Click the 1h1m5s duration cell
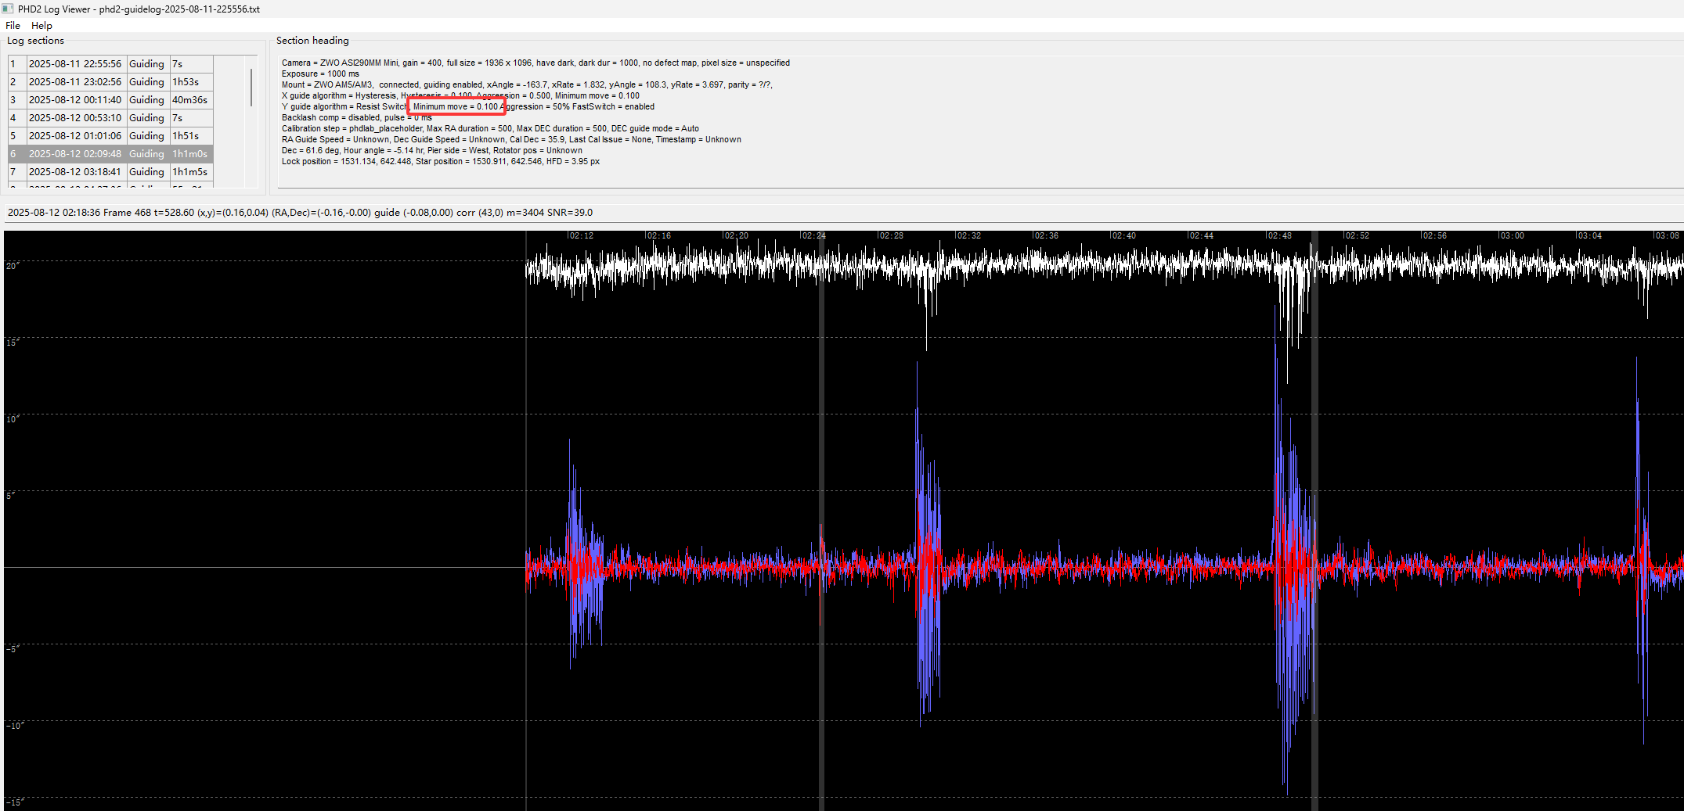The width and height of the screenshot is (1684, 811). click(191, 172)
